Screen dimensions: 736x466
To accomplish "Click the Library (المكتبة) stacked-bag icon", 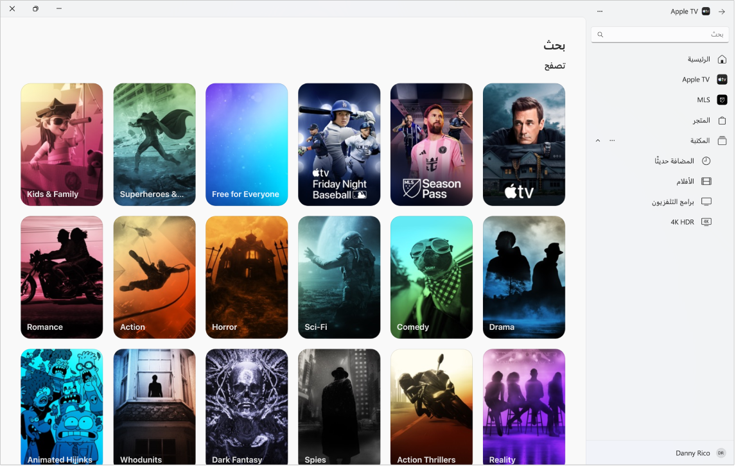I will click(722, 141).
